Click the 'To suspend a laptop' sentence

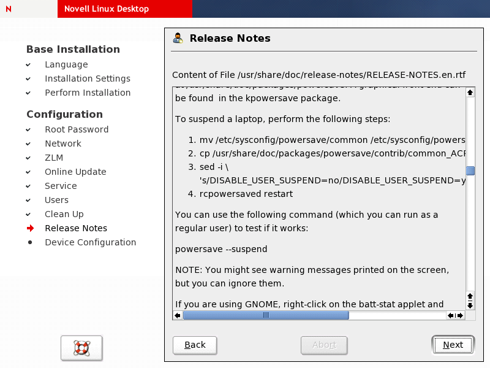[282, 119]
